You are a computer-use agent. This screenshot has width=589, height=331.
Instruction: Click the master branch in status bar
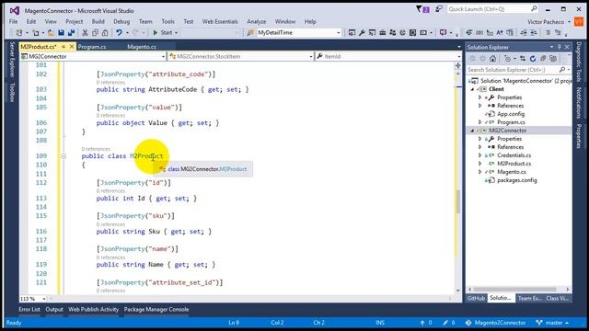tap(552, 323)
